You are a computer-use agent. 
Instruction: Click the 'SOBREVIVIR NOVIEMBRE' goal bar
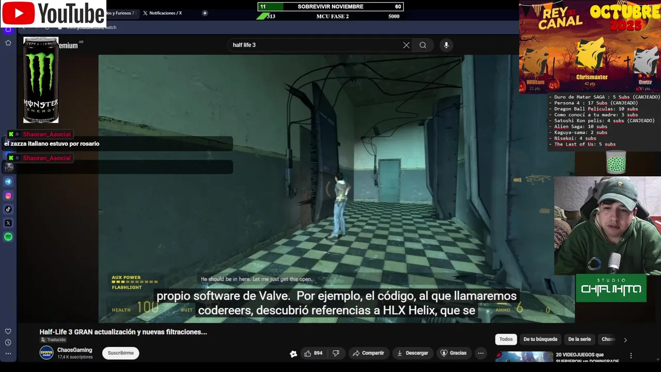click(x=330, y=7)
